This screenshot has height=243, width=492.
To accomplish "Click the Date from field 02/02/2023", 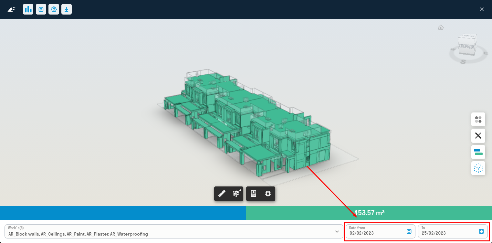I will [380, 231].
